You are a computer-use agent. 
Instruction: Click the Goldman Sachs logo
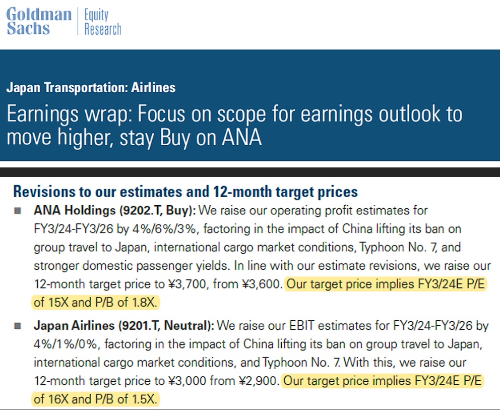tap(39, 21)
